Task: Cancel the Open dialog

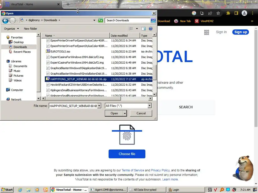Action: click(141, 113)
